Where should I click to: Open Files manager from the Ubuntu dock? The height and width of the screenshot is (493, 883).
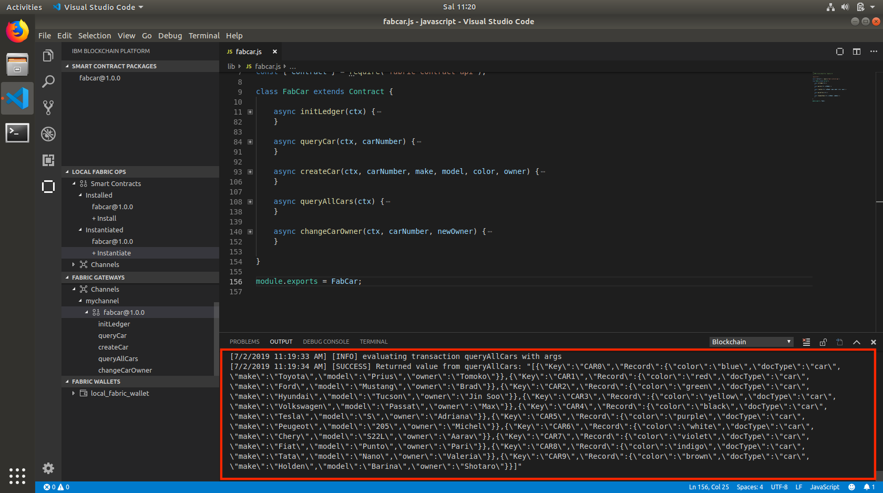17,65
